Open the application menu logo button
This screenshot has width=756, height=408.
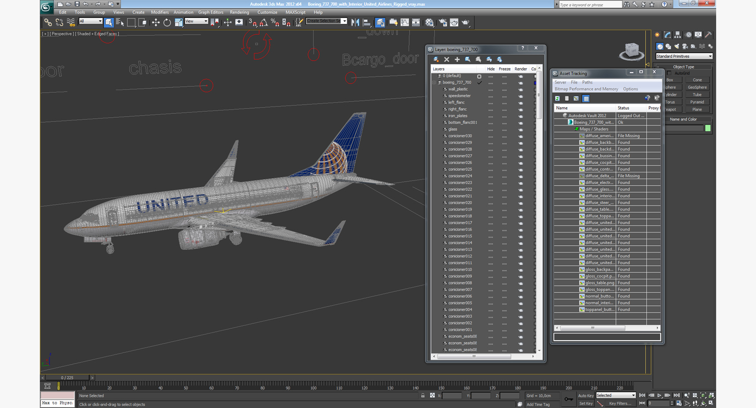coord(46,7)
